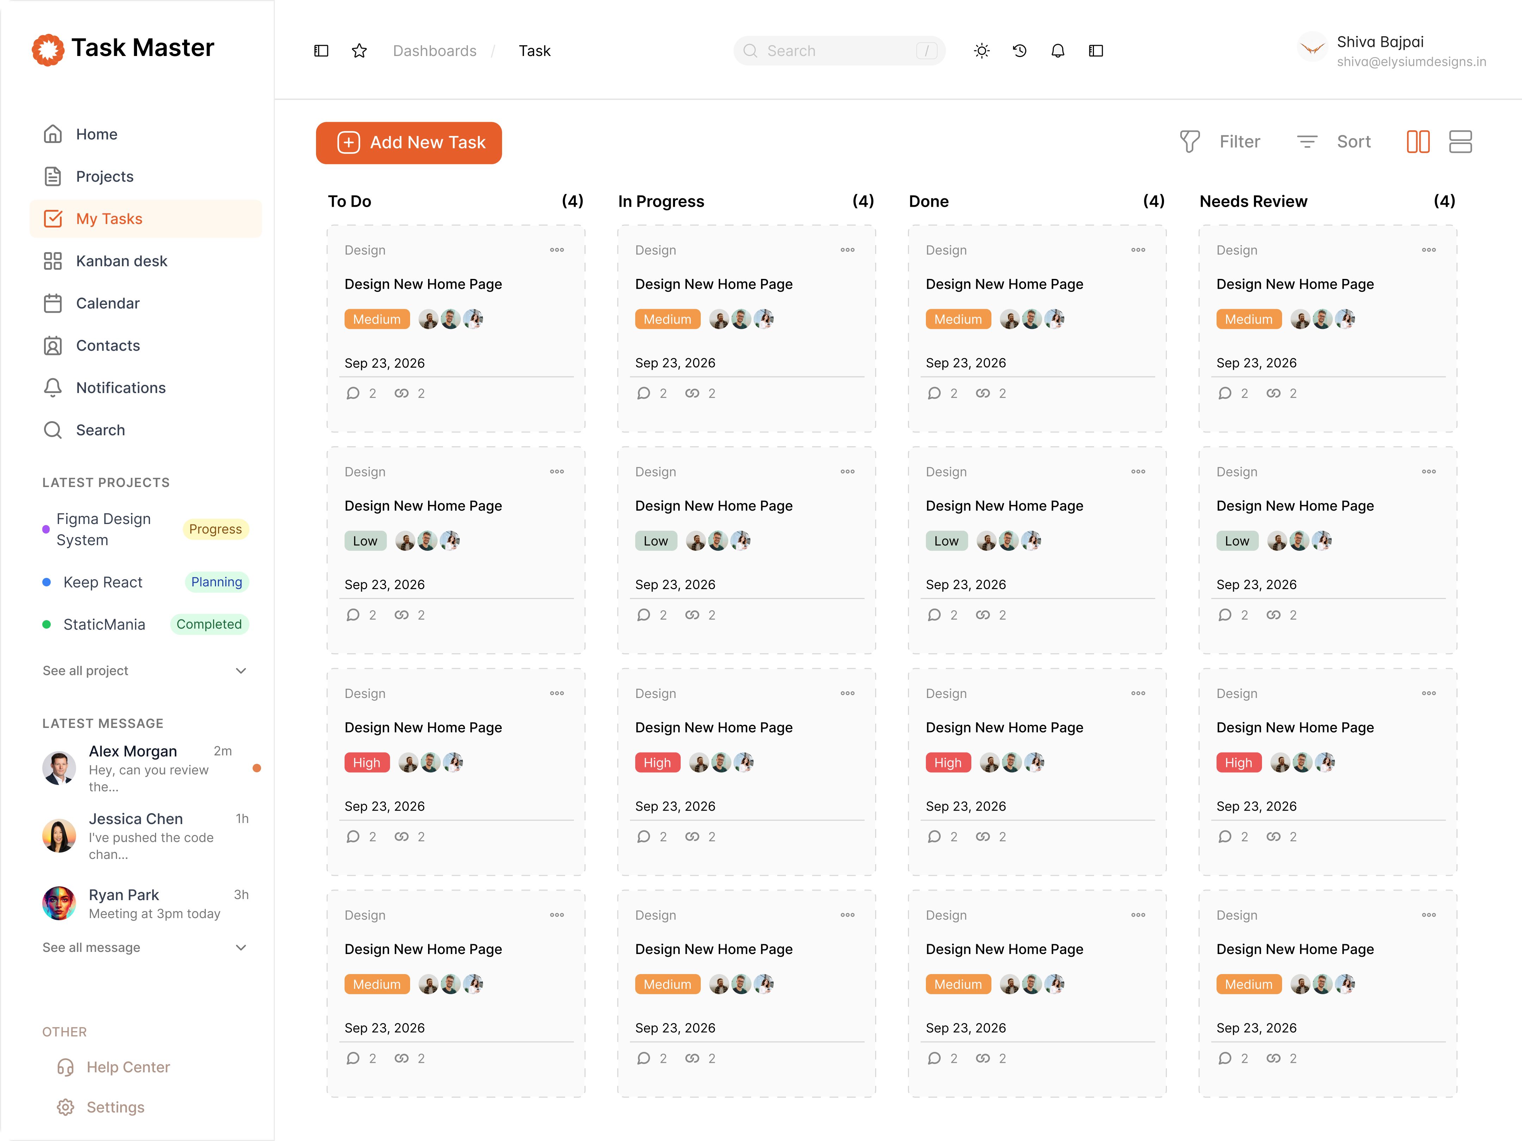Click the Filter funnel icon
Viewport: 1522px width, 1141px height.
tap(1190, 142)
